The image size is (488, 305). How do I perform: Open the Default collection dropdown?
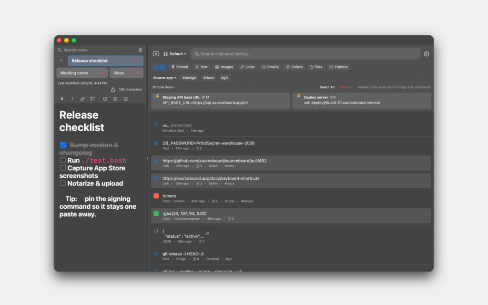coord(175,54)
